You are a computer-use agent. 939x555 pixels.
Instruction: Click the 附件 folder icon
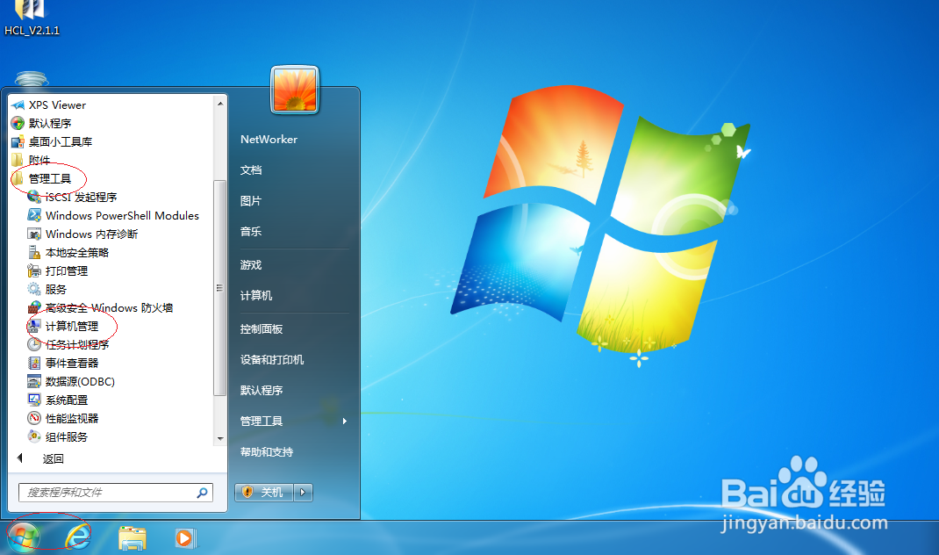[x=18, y=160]
